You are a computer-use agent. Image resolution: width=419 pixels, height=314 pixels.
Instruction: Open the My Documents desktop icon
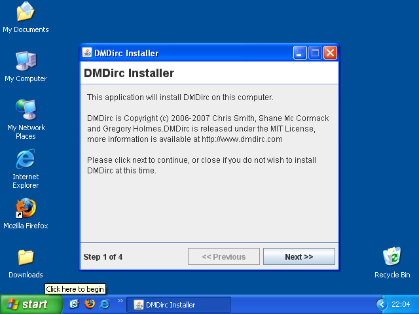pyautogui.click(x=26, y=18)
